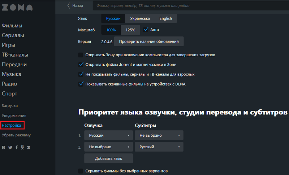The image size is (289, 175).
Task: Toggle hiding adult films and channels
Action: (81, 74)
